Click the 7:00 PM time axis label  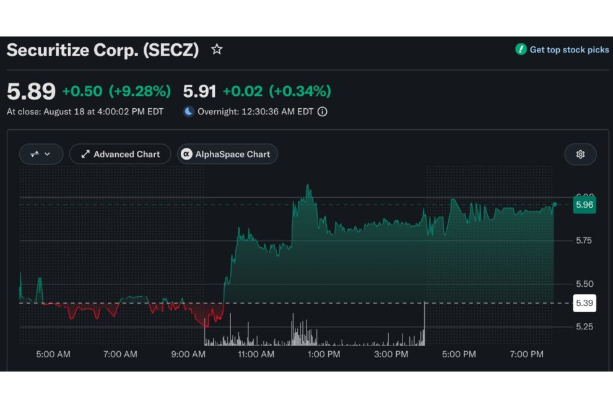click(x=526, y=354)
